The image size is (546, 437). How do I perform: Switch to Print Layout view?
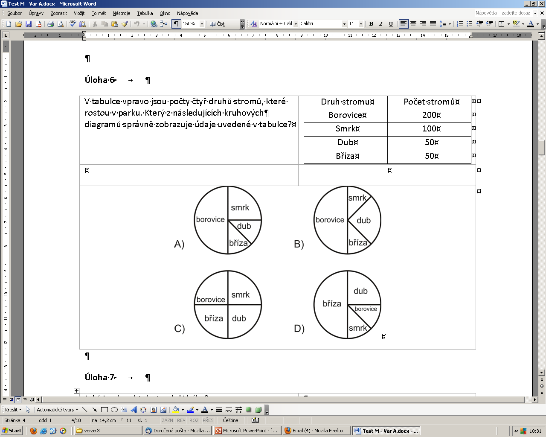[18, 400]
